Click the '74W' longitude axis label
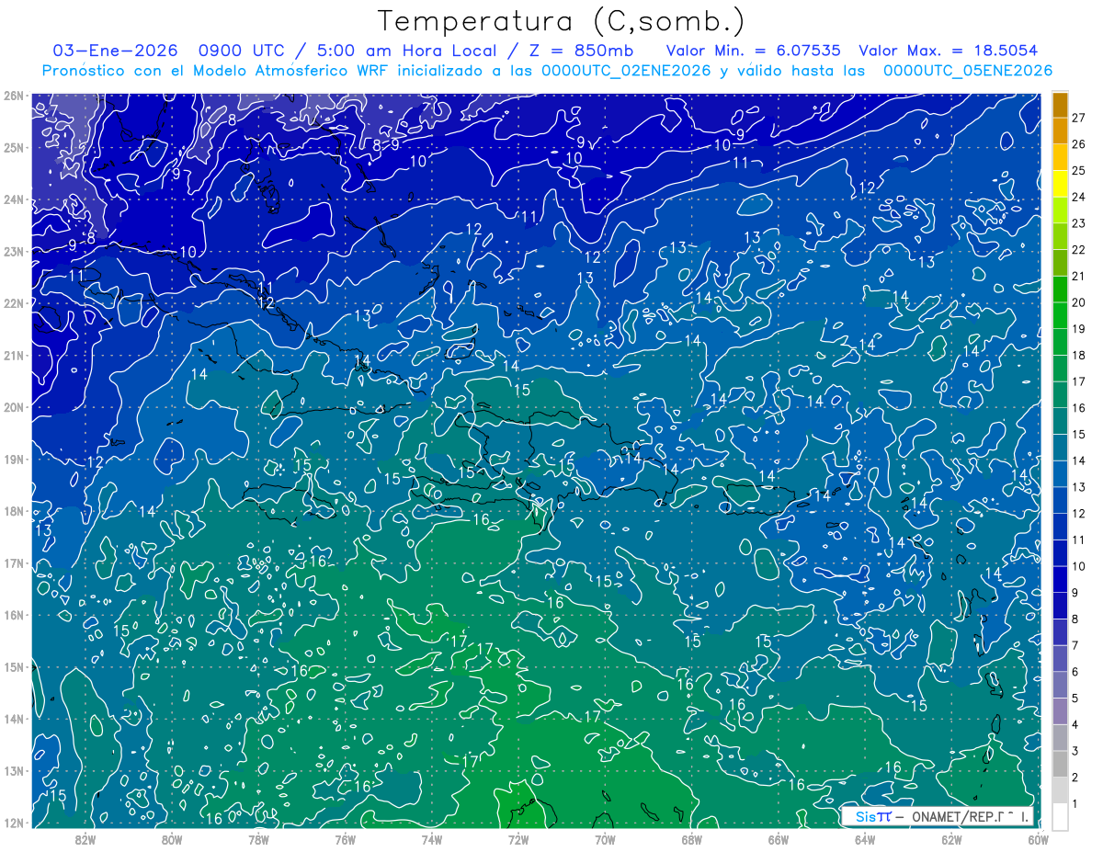Screen dimensions: 1103x852 (x=432, y=839)
